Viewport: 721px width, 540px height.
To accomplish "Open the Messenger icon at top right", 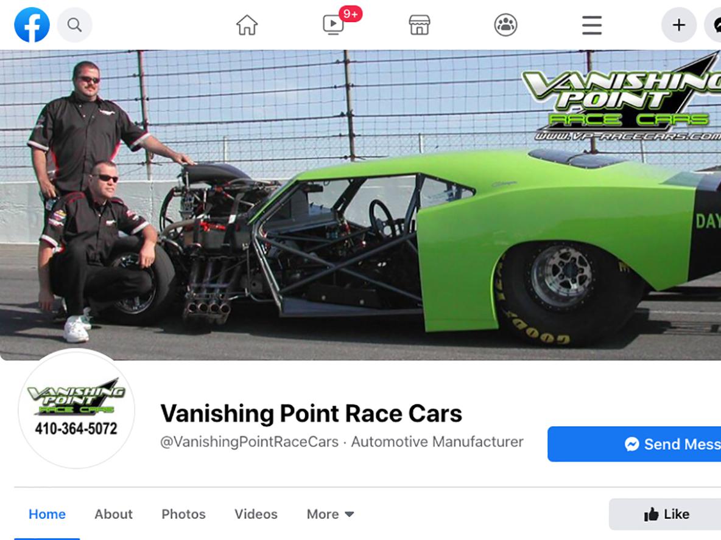I will point(712,25).
